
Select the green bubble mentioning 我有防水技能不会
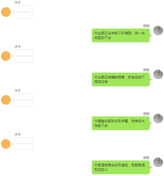click(x=121, y=123)
